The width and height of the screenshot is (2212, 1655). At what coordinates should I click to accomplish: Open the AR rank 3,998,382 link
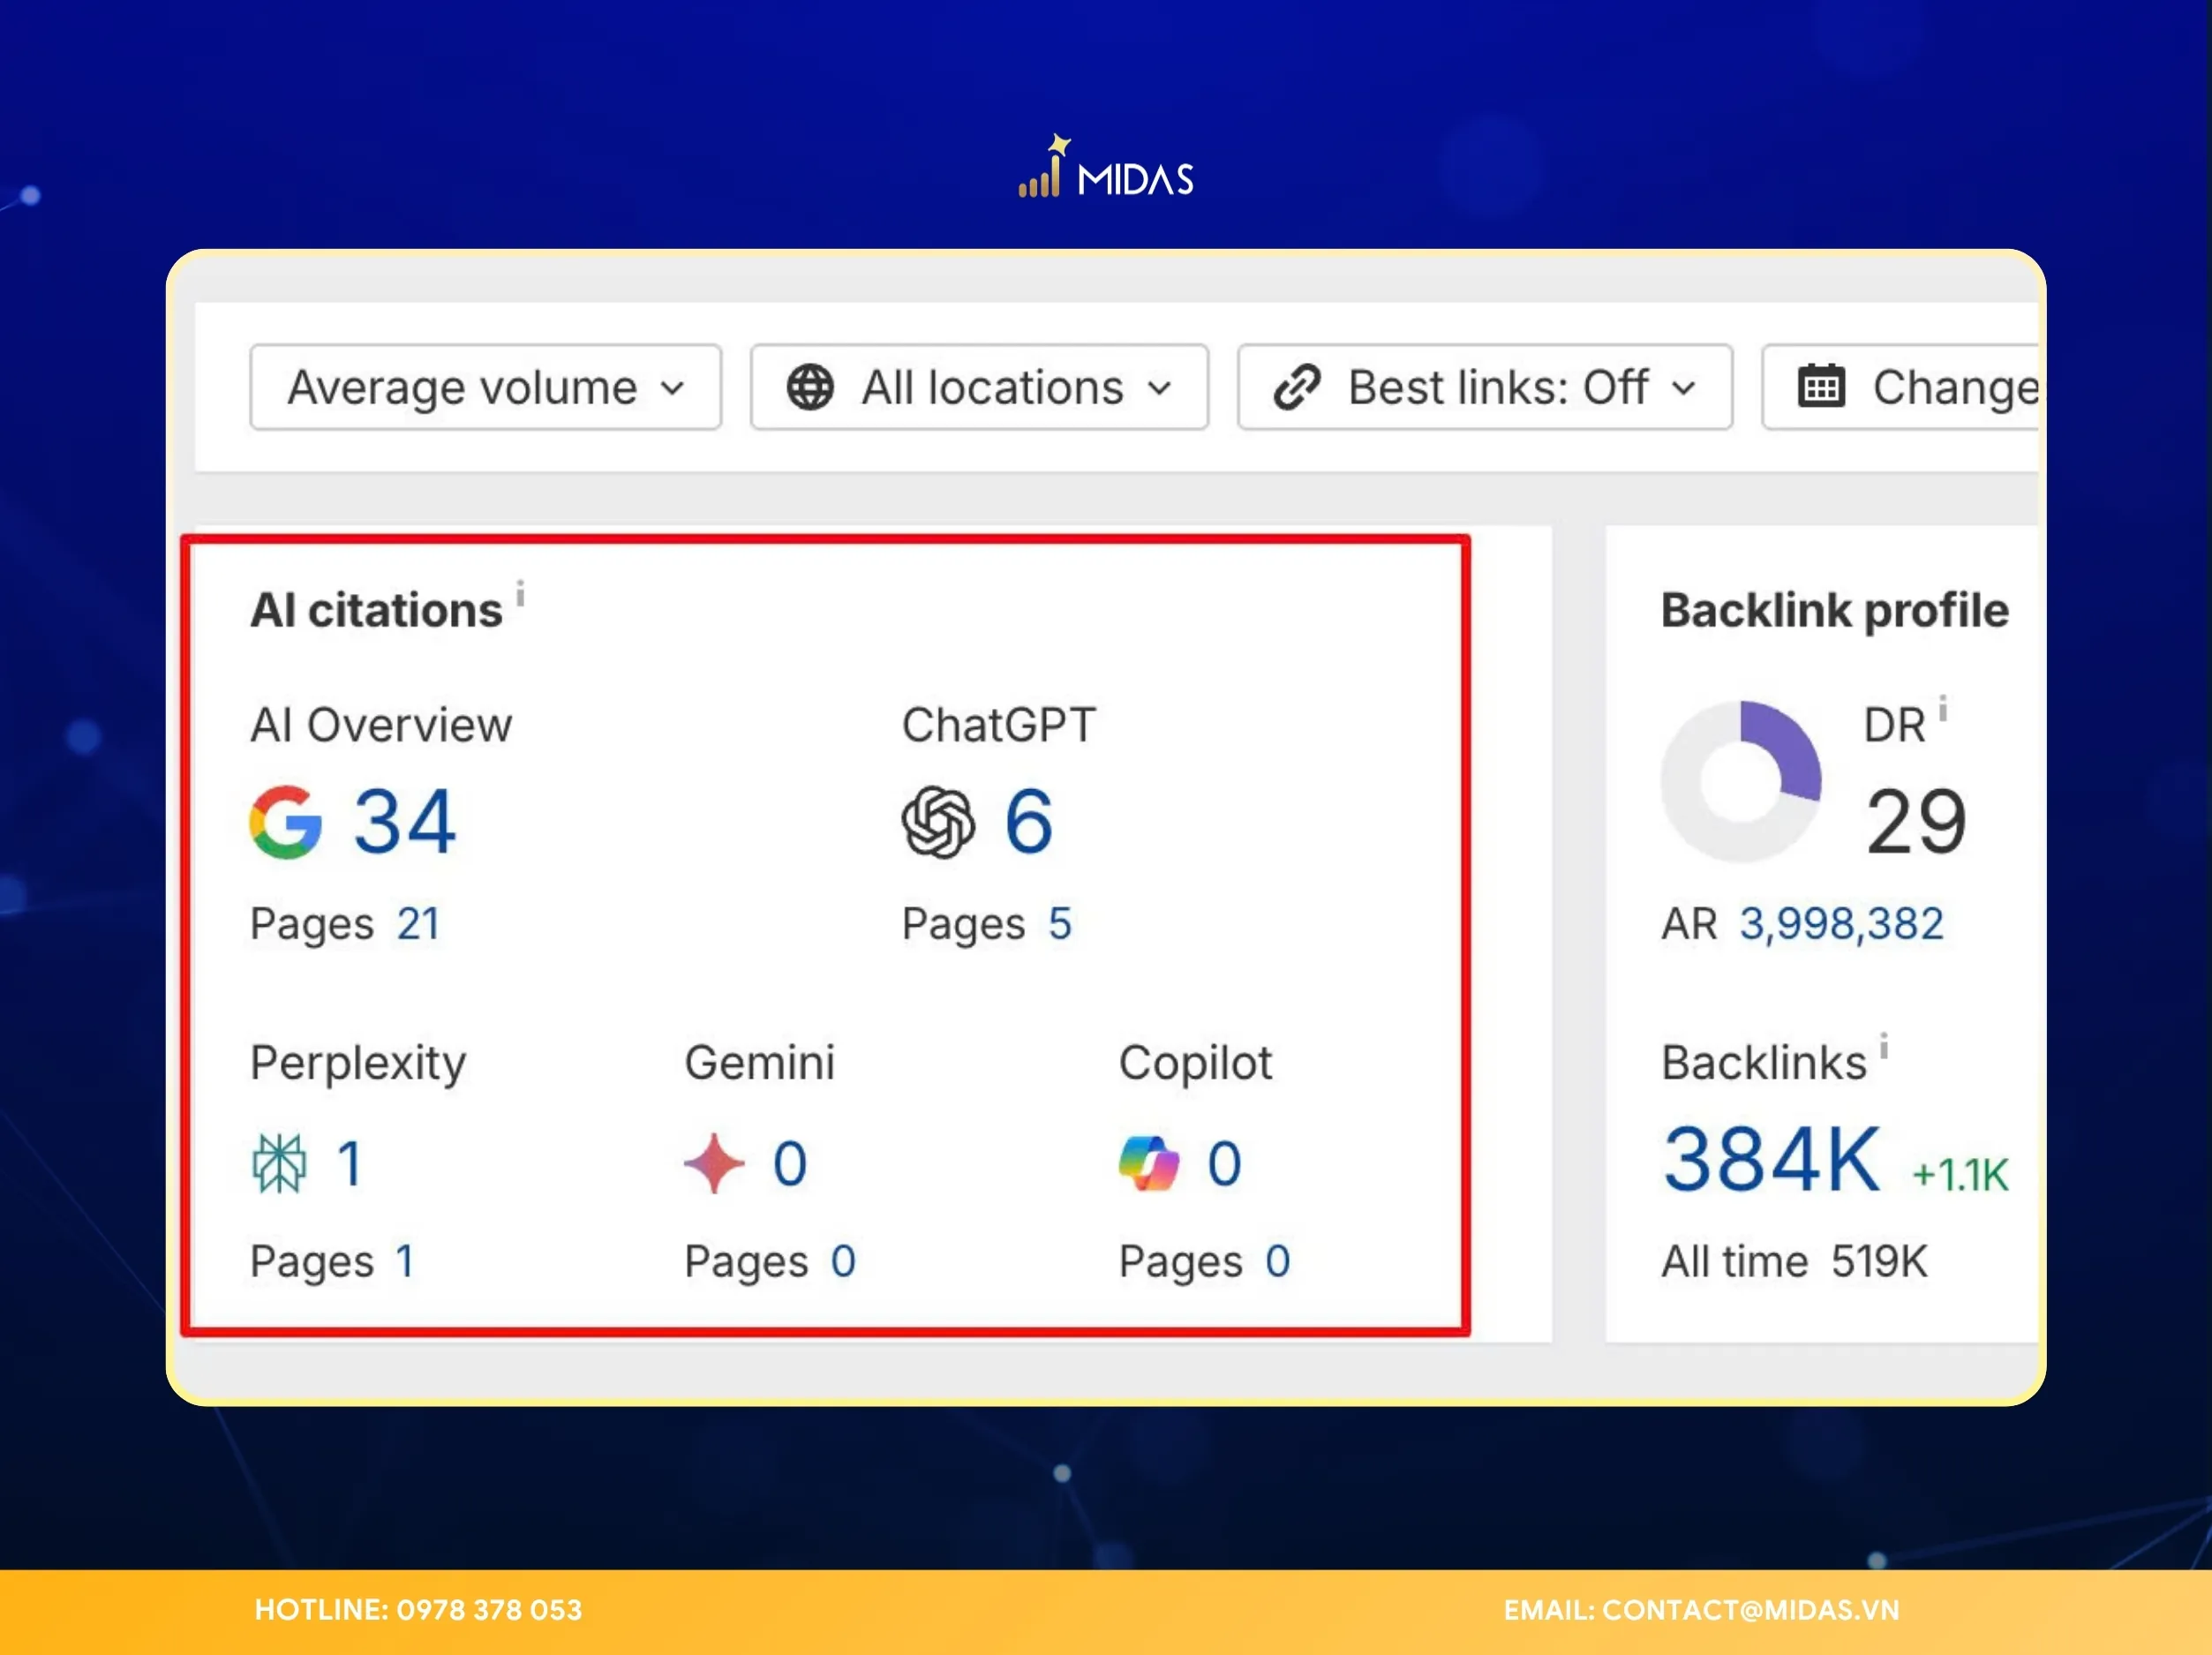[x=1841, y=923]
